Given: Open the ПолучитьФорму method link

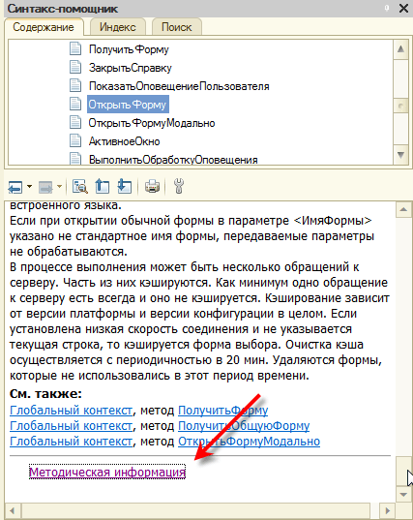Looking at the screenshot, I should tap(222, 411).
